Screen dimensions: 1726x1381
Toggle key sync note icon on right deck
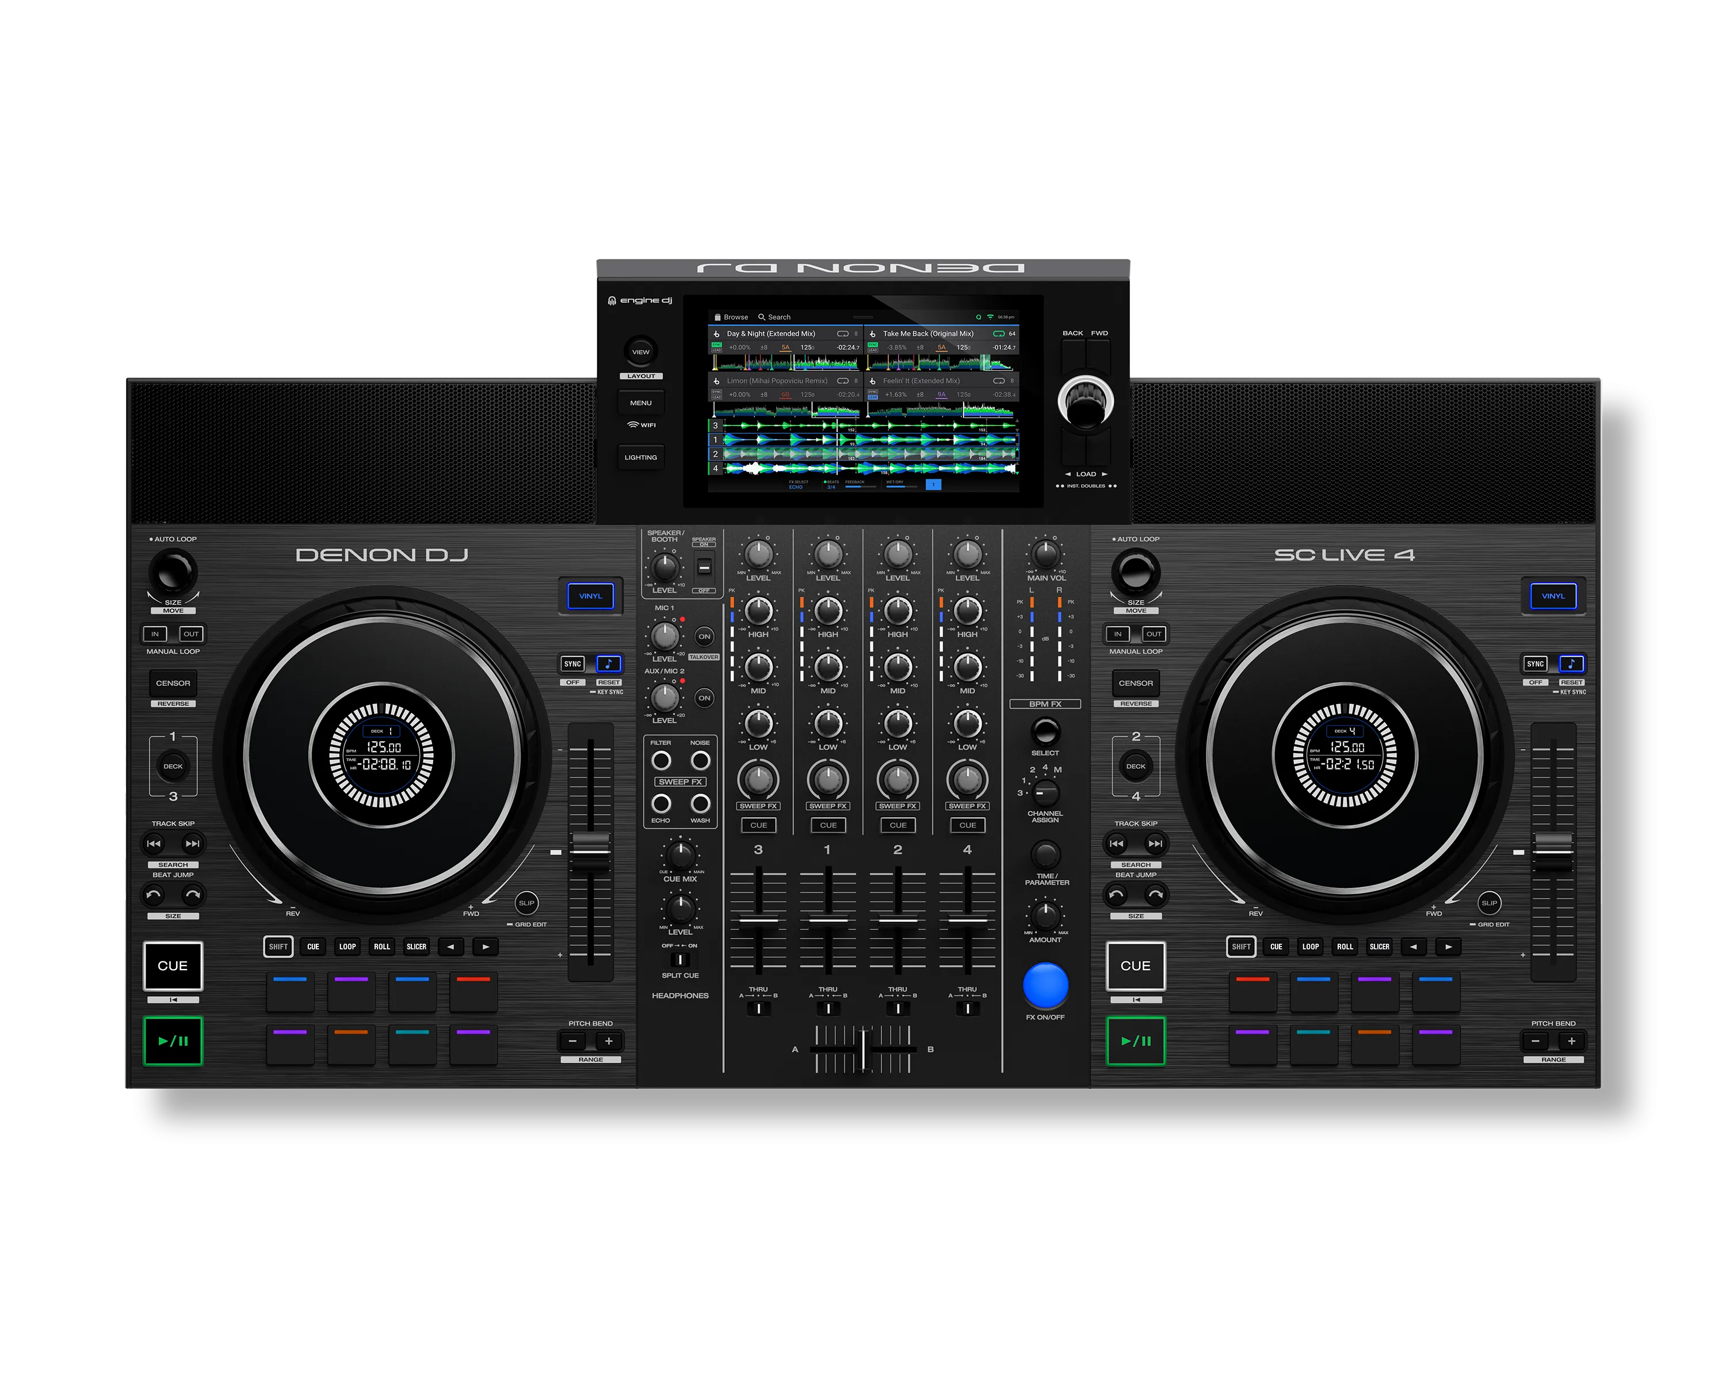1571,663
